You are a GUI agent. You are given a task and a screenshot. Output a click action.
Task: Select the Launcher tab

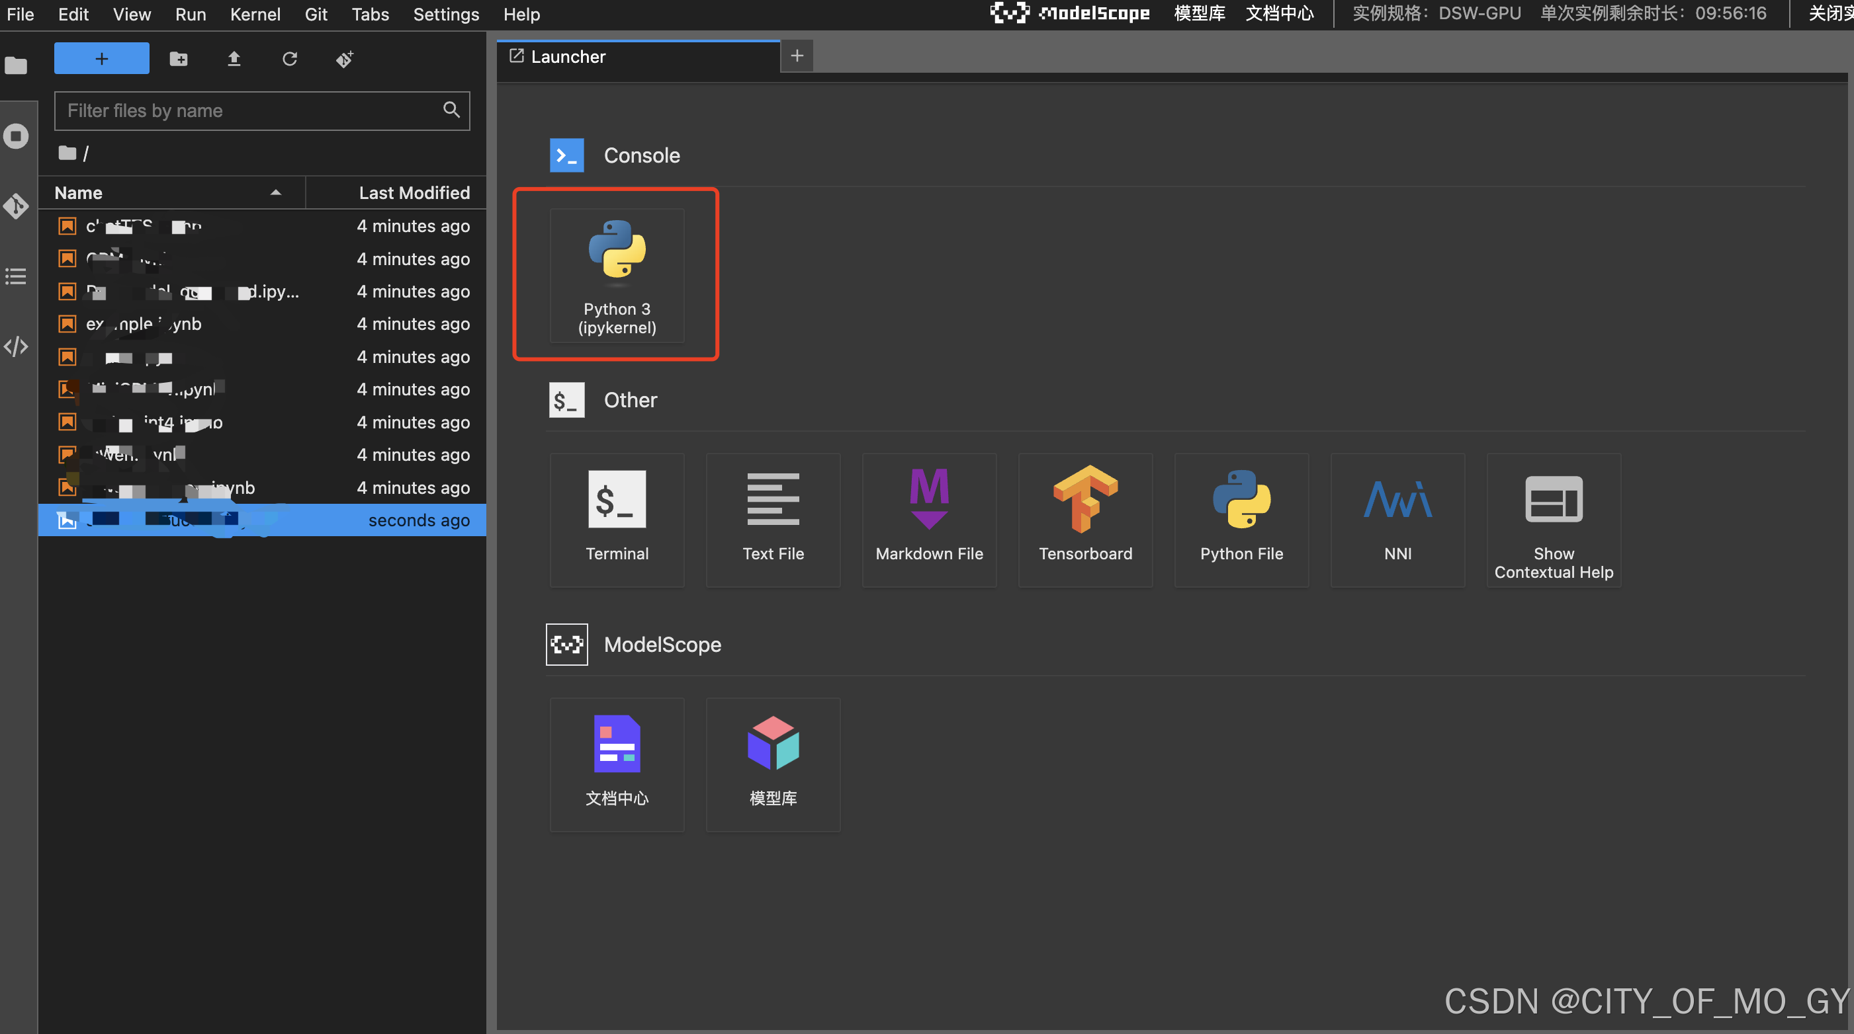tap(639, 57)
